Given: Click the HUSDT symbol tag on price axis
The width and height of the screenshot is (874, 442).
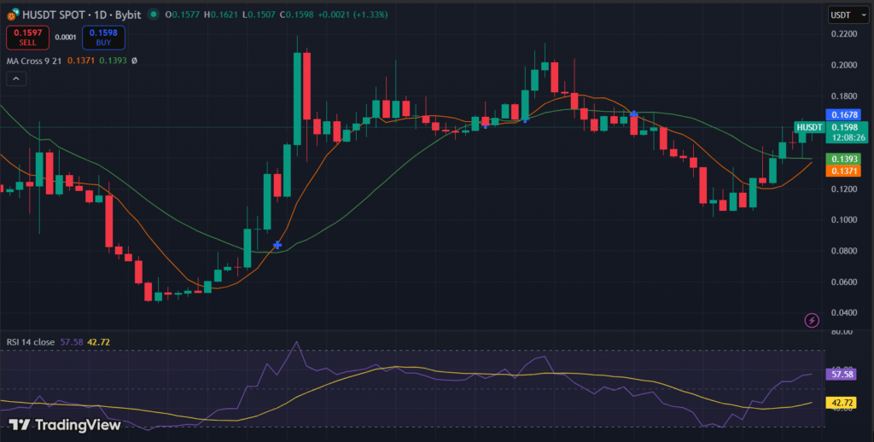Looking at the screenshot, I should (x=808, y=127).
